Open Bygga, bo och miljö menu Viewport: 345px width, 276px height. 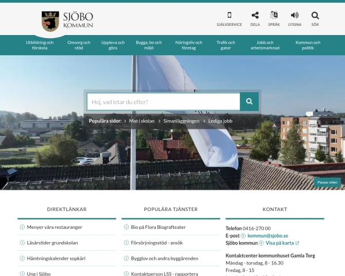click(x=149, y=45)
